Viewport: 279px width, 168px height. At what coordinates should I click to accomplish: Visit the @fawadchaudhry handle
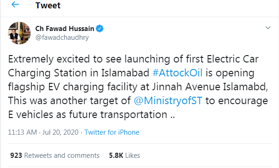click(x=62, y=37)
